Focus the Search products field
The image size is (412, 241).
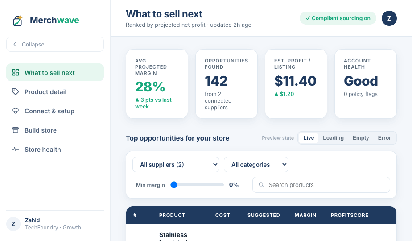(x=321, y=185)
